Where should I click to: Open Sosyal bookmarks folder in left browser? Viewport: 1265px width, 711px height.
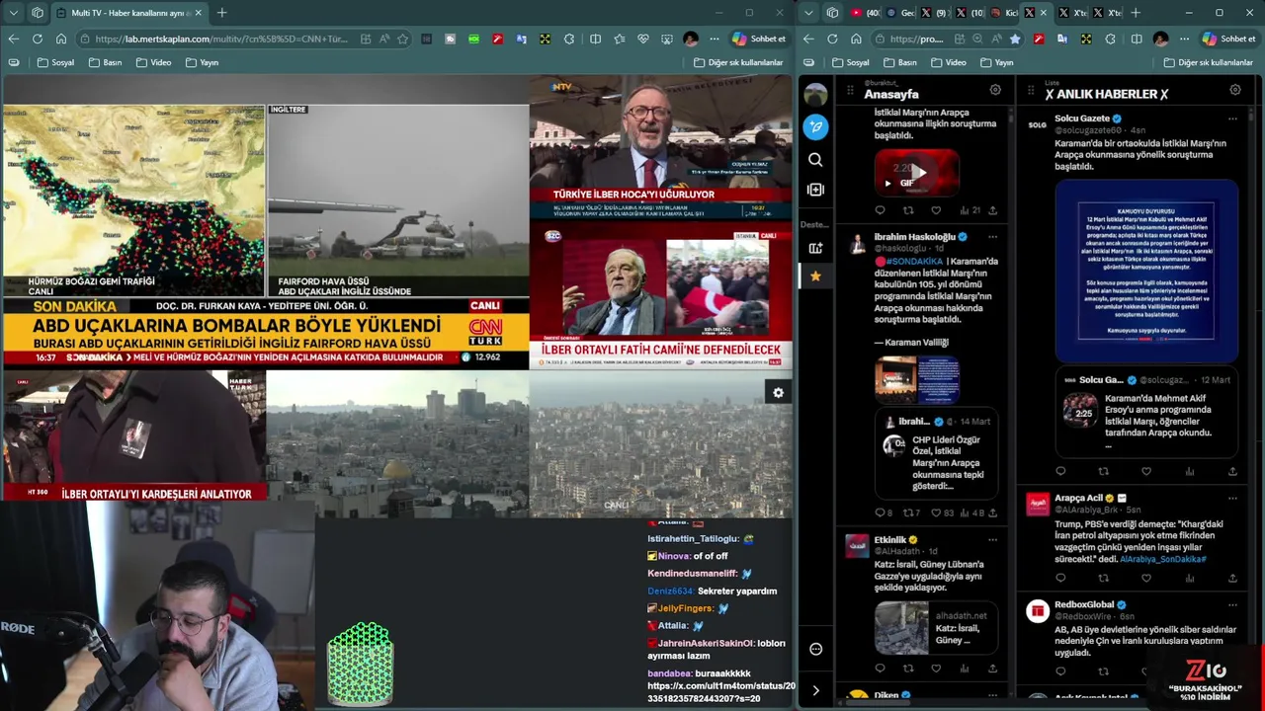coord(55,62)
